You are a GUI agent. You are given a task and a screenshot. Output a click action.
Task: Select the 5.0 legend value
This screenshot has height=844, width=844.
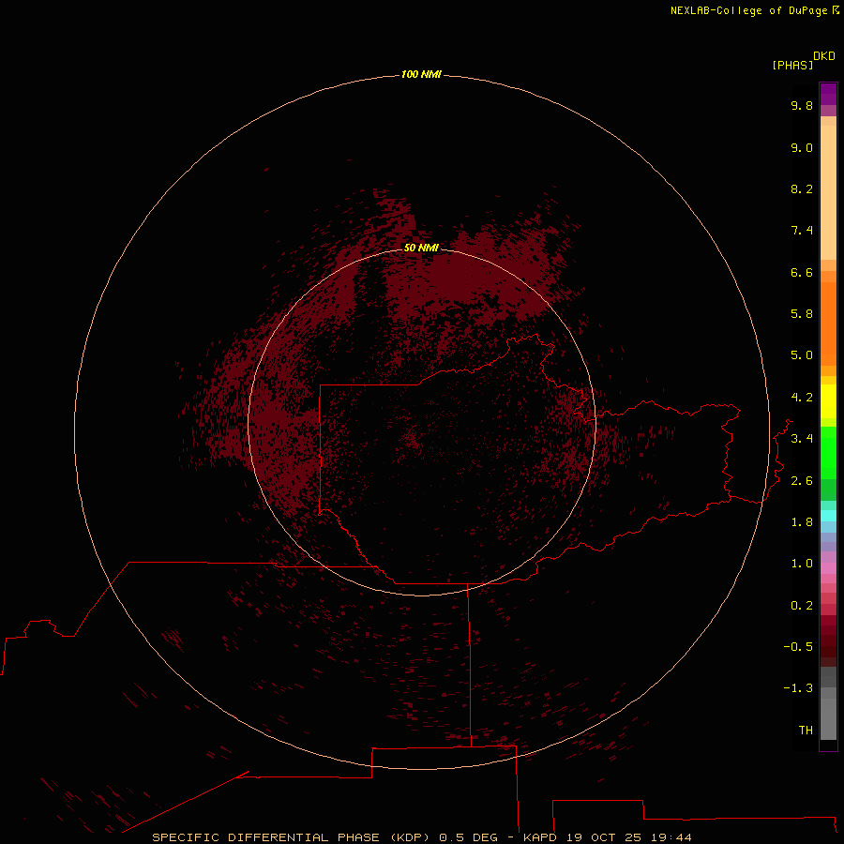click(802, 355)
